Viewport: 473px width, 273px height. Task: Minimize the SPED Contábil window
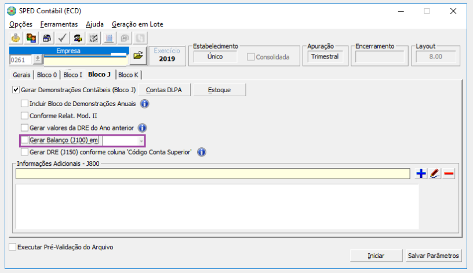tap(401, 11)
